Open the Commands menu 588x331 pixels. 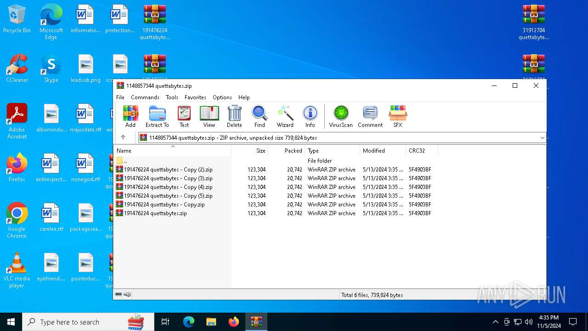[x=145, y=97]
